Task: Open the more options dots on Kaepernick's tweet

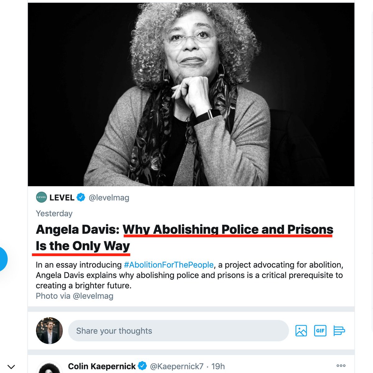Action: (x=341, y=366)
